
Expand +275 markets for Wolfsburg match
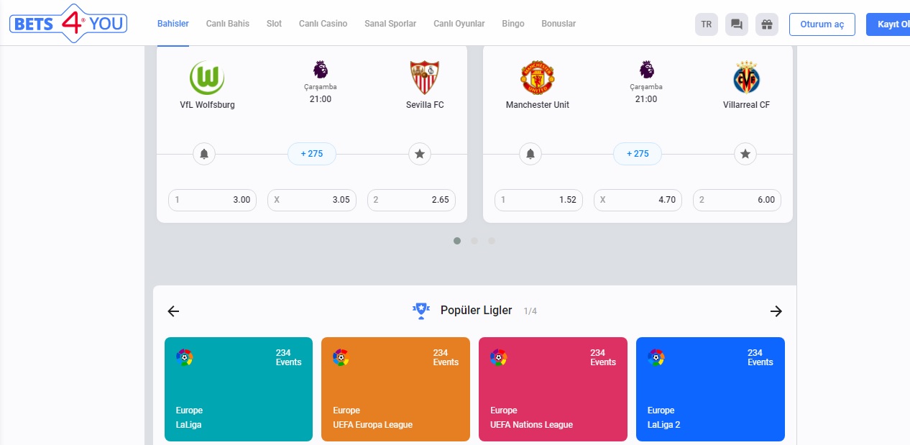coord(312,154)
